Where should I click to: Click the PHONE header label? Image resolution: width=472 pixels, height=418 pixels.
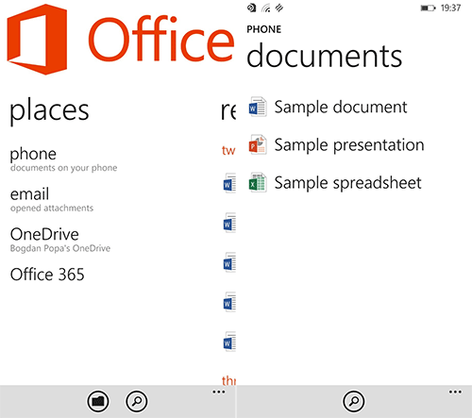[264, 29]
